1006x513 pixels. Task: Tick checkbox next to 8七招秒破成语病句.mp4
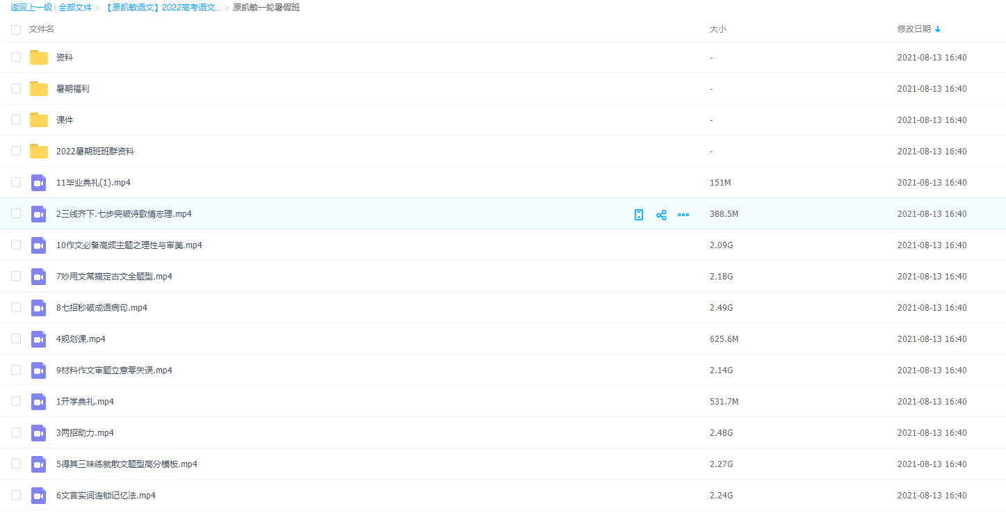click(x=16, y=307)
